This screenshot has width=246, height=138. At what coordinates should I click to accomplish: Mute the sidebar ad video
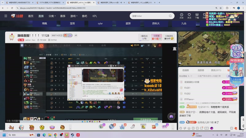pos(181,63)
